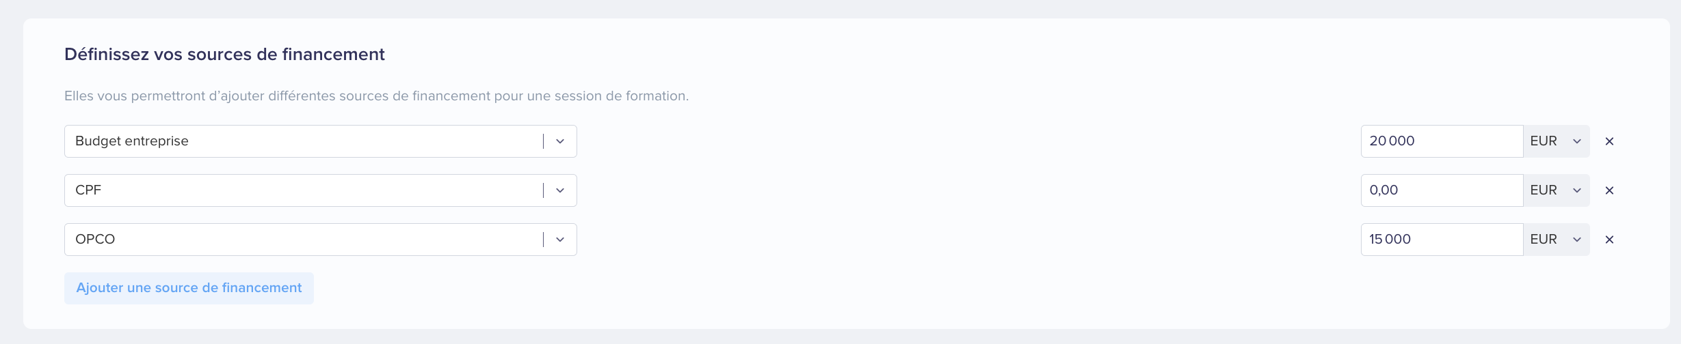Open the Budget entreprise source dropdown
1681x344 pixels.
pos(321,141)
